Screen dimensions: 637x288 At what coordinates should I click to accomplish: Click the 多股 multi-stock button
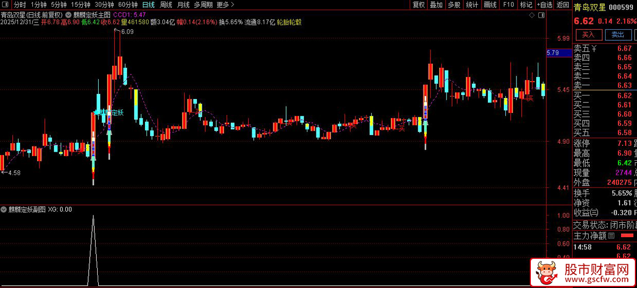pyautogui.click(x=454, y=5)
